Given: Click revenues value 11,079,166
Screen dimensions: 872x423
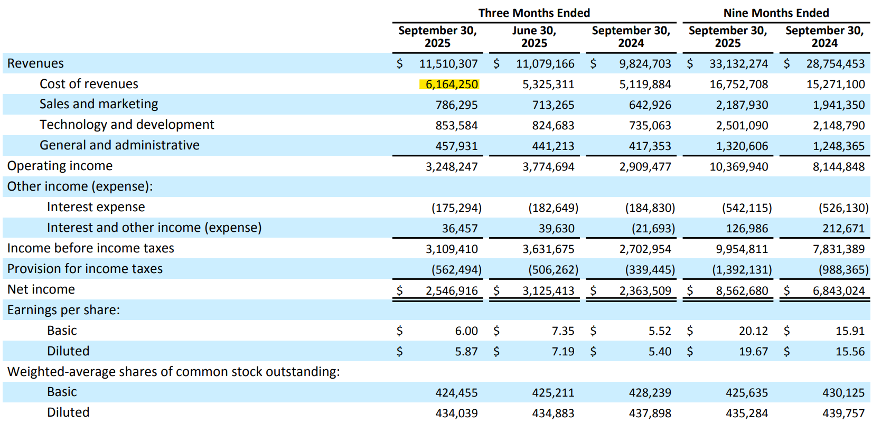Looking at the screenshot, I should [x=545, y=64].
